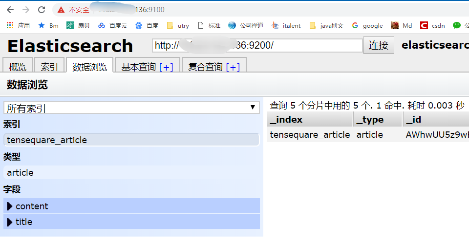Click the browser address bar
The width and height of the screenshot is (469, 239).
tap(260, 10)
